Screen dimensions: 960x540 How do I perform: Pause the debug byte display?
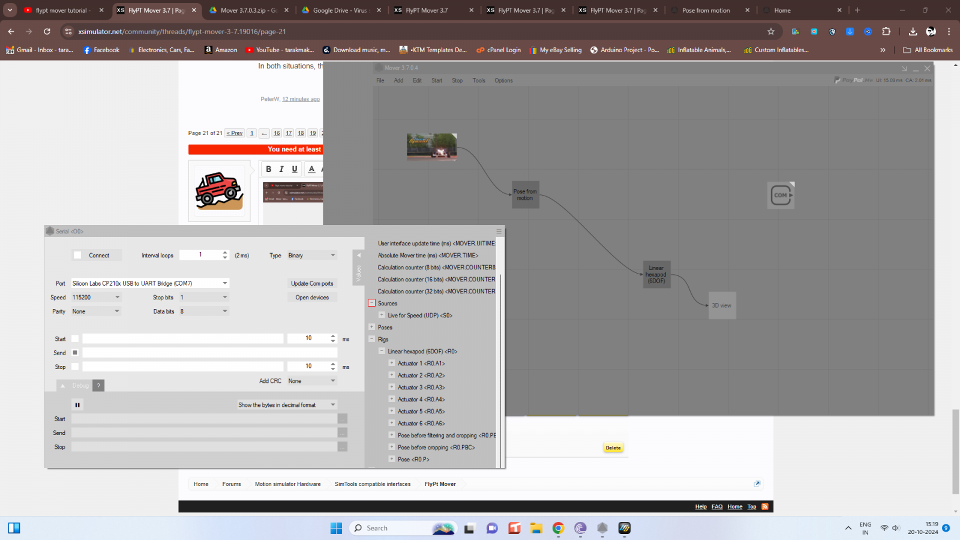77,405
